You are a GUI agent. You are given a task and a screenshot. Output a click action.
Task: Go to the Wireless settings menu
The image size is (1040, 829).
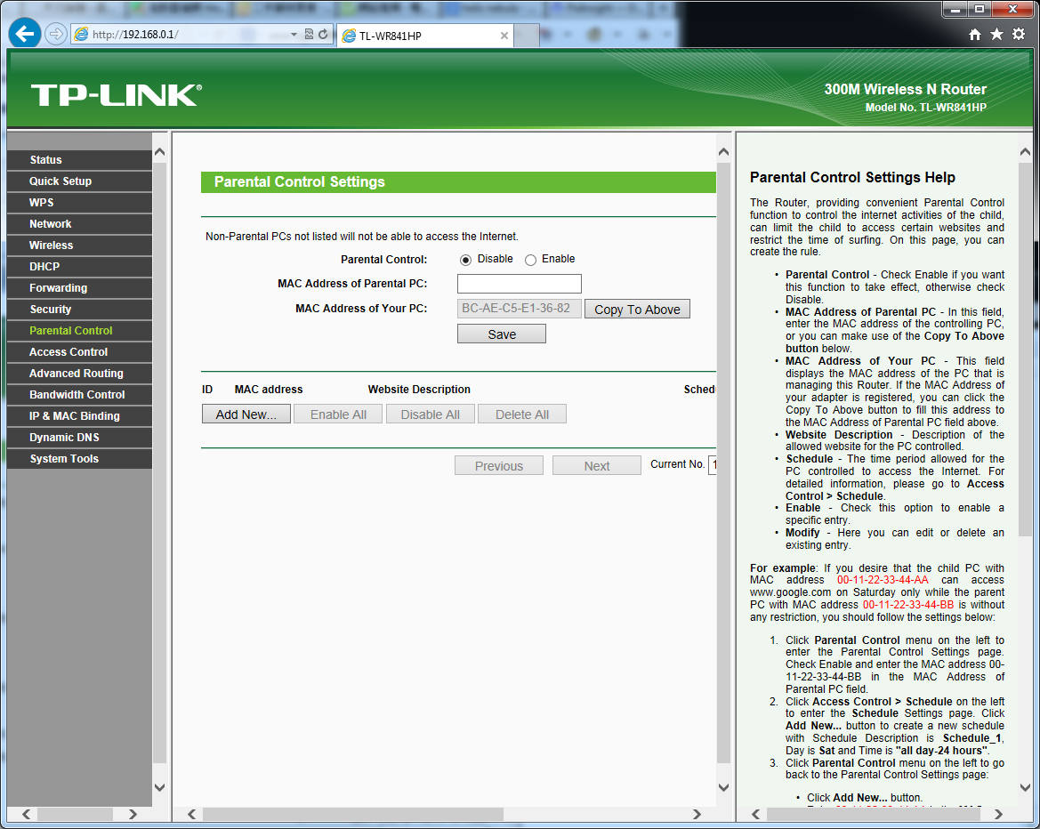click(51, 245)
